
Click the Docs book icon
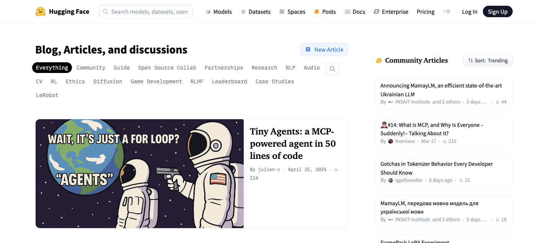tap(347, 12)
